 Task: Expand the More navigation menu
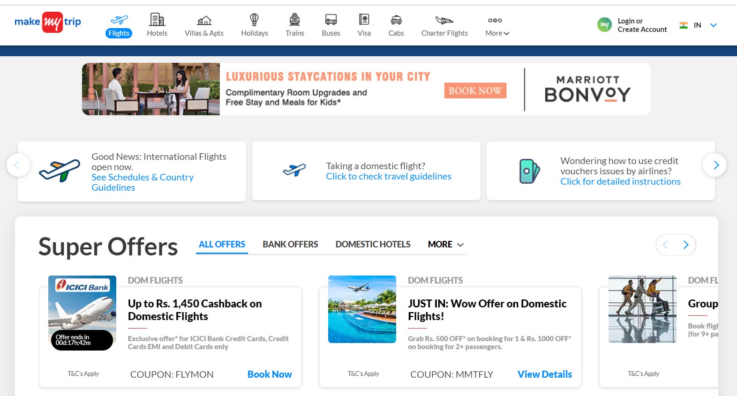point(497,33)
